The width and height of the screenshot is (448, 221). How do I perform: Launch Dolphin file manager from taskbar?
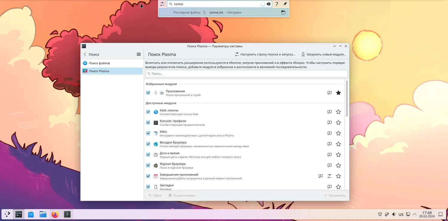point(43,214)
